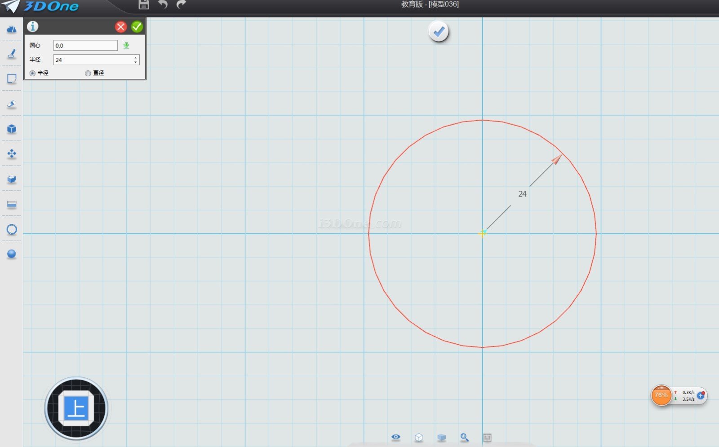Click the 上 view navigation cube

pyautogui.click(x=76, y=409)
